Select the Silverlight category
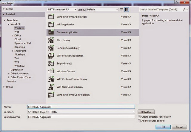Viewport: 191px width, 132px height. [x=20, y=54]
